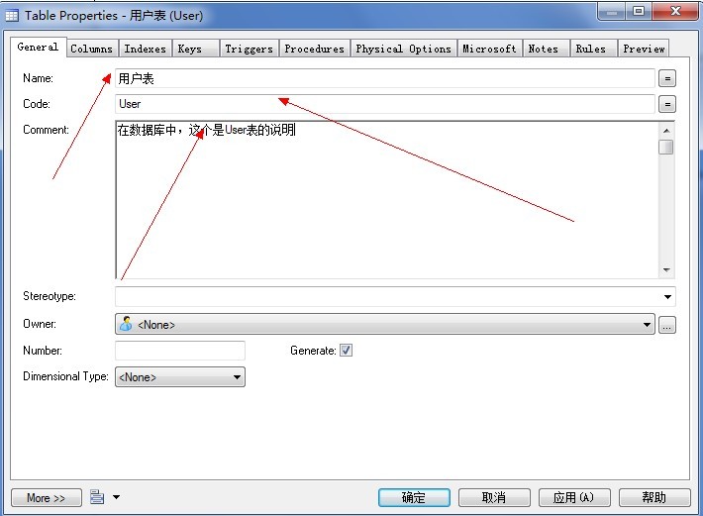Switch to the Columns tab

[91, 49]
